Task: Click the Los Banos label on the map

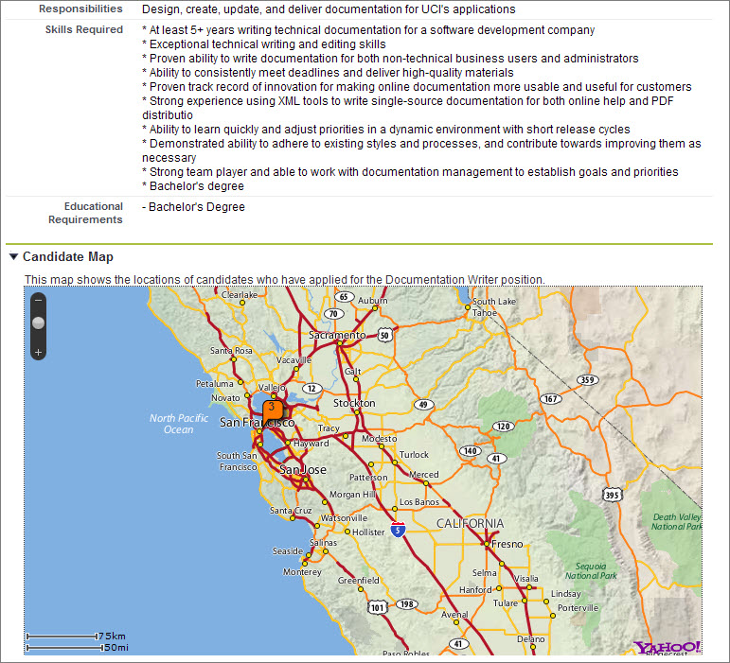Action: (x=419, y=501)
